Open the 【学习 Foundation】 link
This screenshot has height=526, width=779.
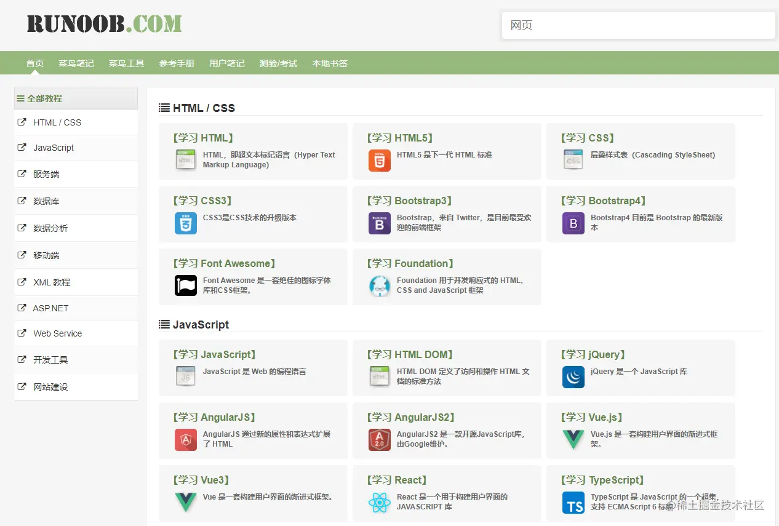click(x=410, y=263)
